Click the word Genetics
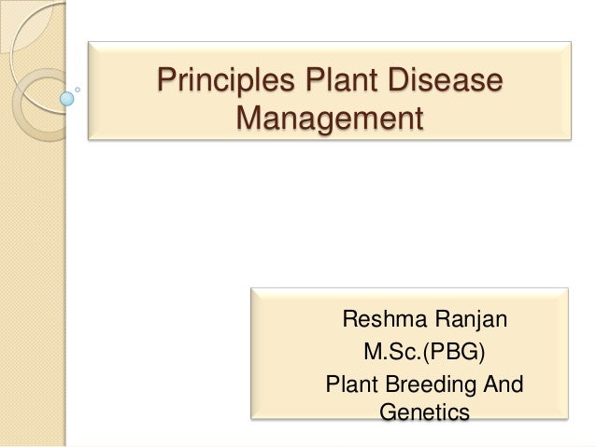 tap(424, 412)
